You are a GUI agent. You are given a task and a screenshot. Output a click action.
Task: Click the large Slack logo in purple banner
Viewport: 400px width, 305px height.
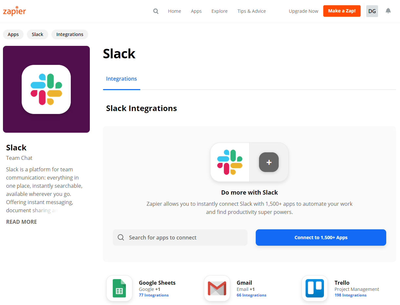pyautogui.click(x=46, y=89)
